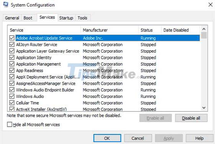This screenshot has width=215, height=144.
Task: Click Stopped status of Cellular Time row
Action: [148, 103]
